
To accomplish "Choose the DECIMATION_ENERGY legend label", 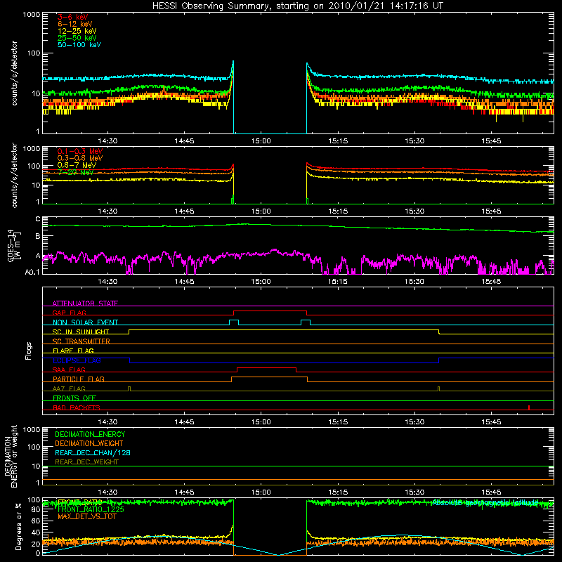I will pos(90,434).
